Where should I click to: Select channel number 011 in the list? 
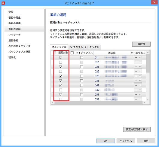pyautogui.click(x=96, y=57)
